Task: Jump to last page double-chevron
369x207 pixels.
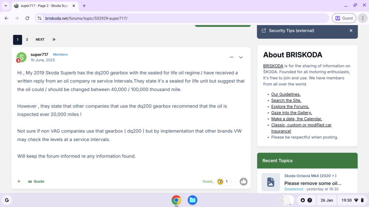Action: tap(54, 39)
